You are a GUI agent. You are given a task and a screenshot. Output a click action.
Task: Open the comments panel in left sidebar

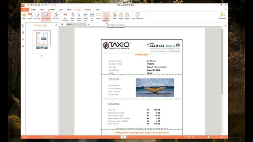pyautogui.click(x=23, y=39)
